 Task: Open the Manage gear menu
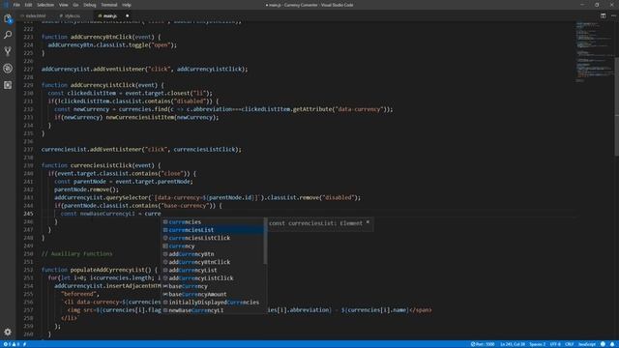(x=8, y=332)
